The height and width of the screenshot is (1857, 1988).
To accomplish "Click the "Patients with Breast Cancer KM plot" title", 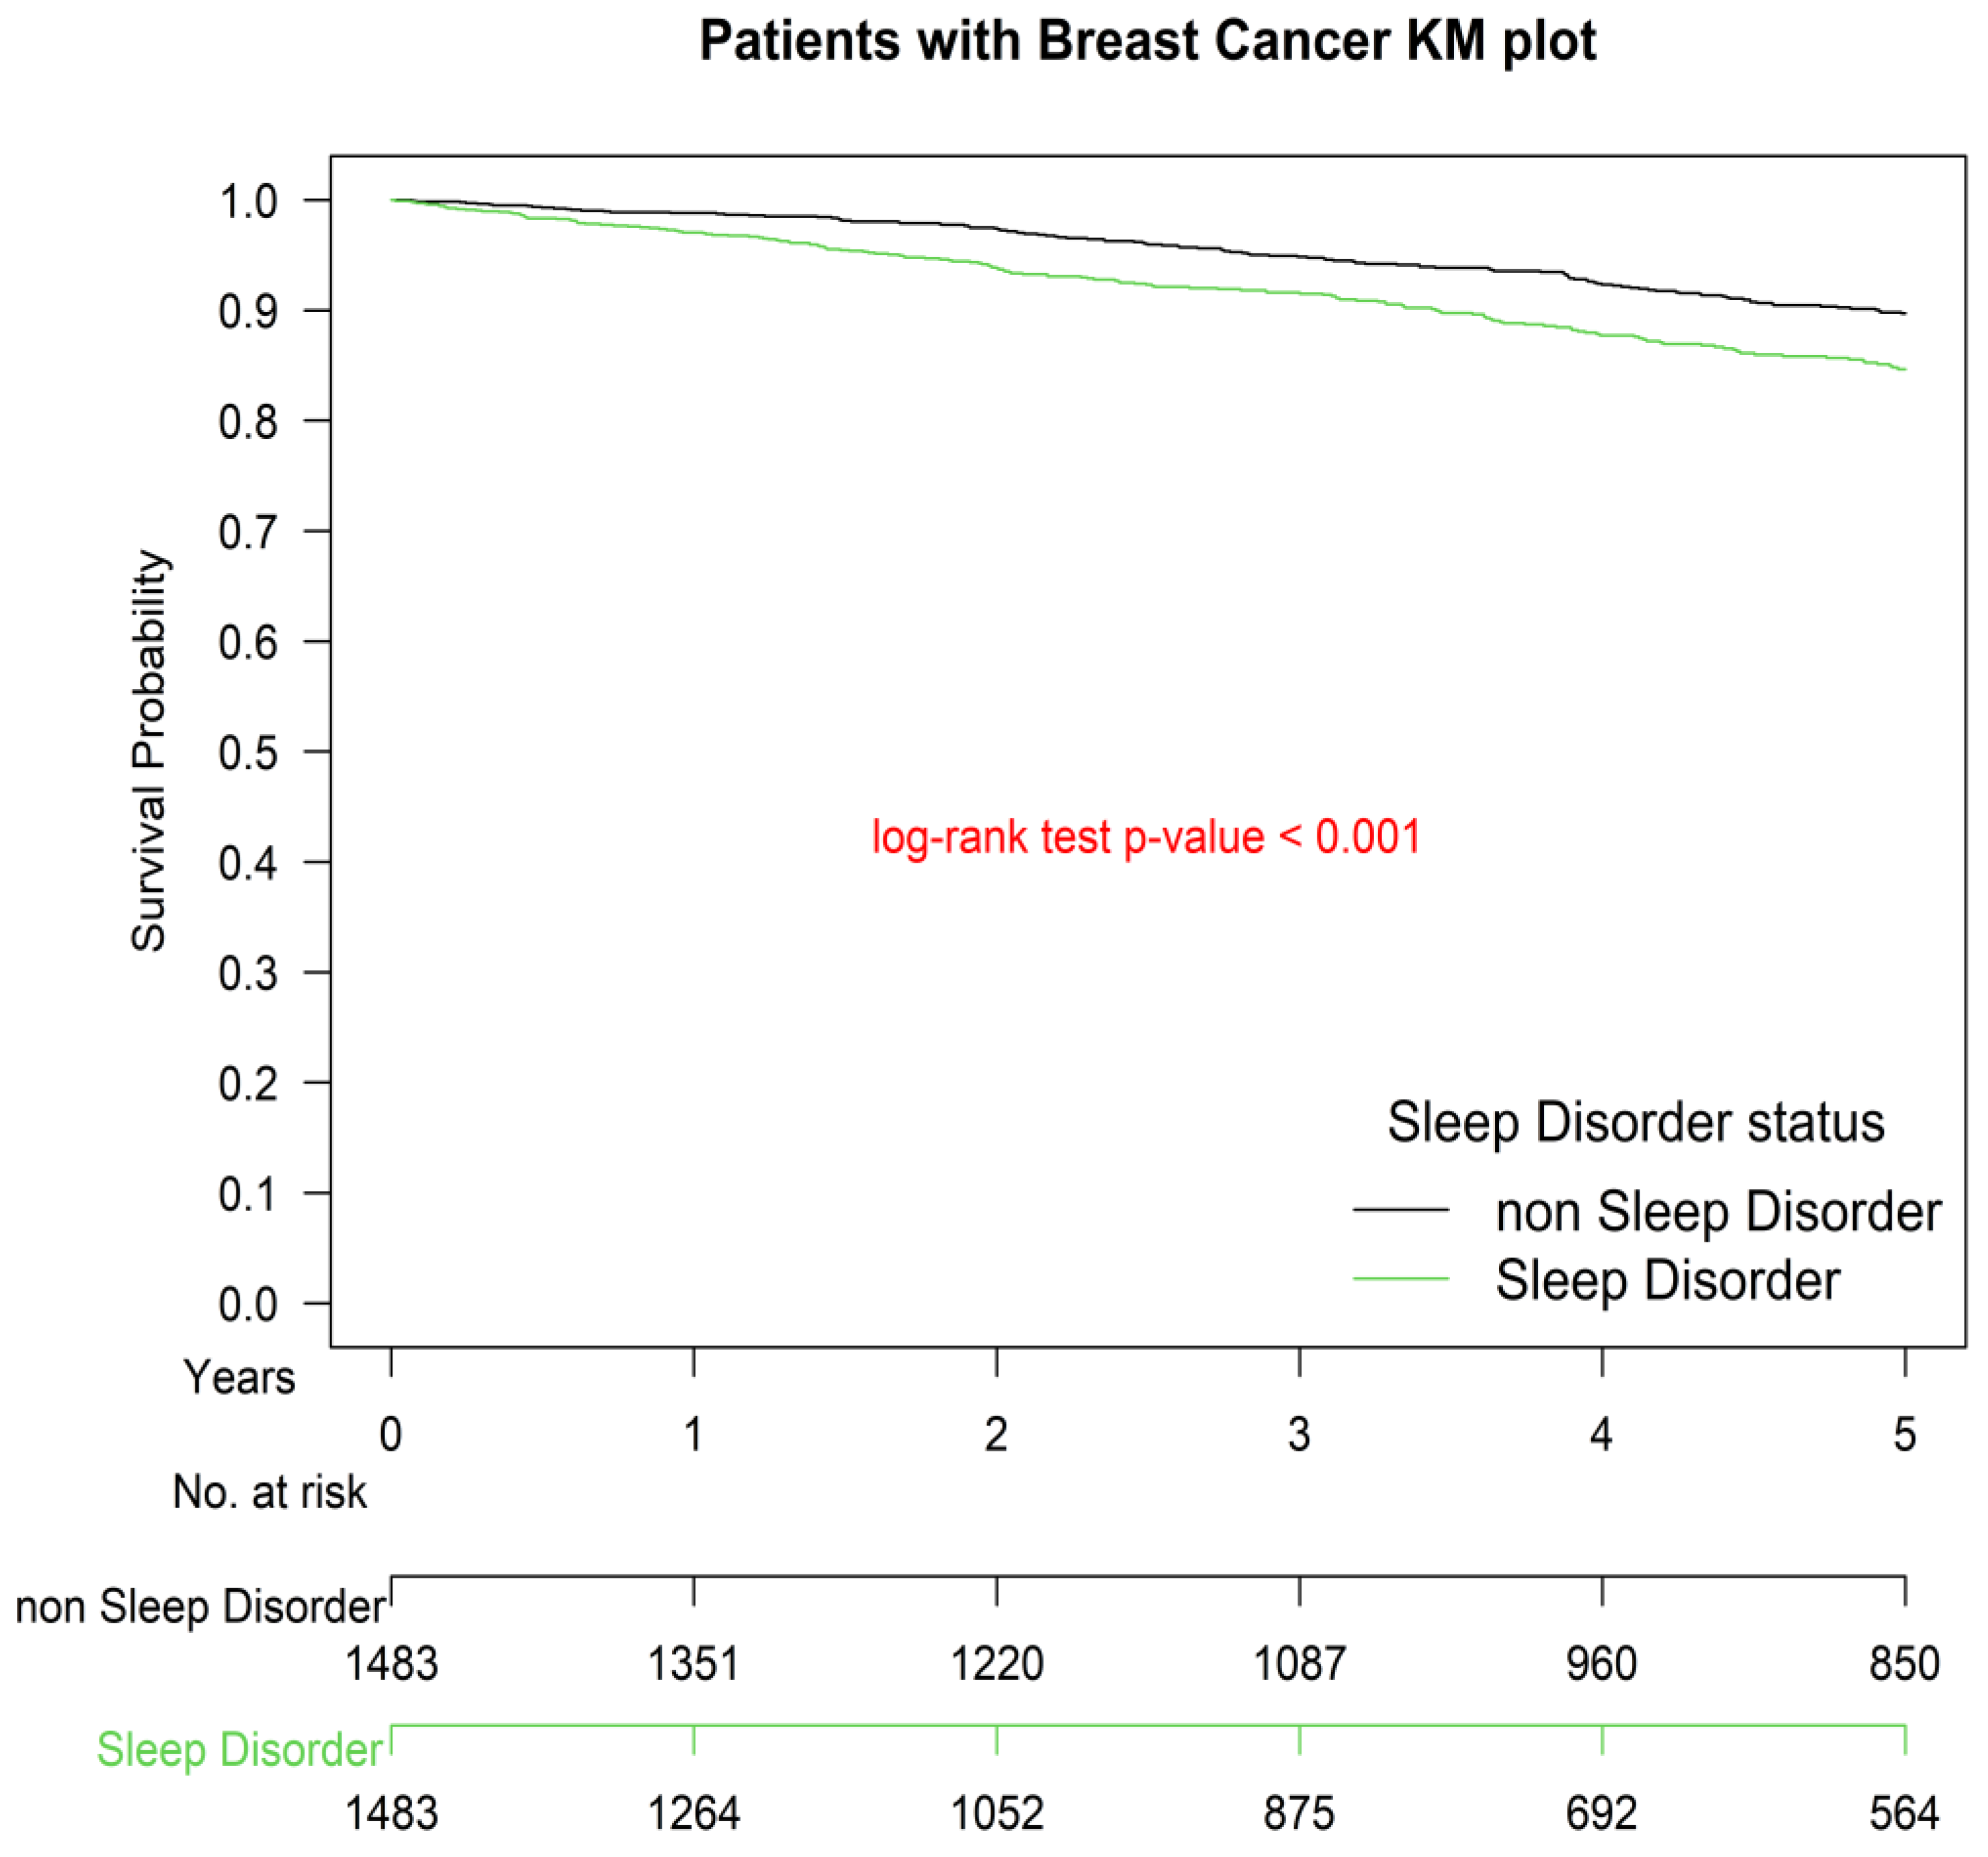I will (x=1147, y=42).
